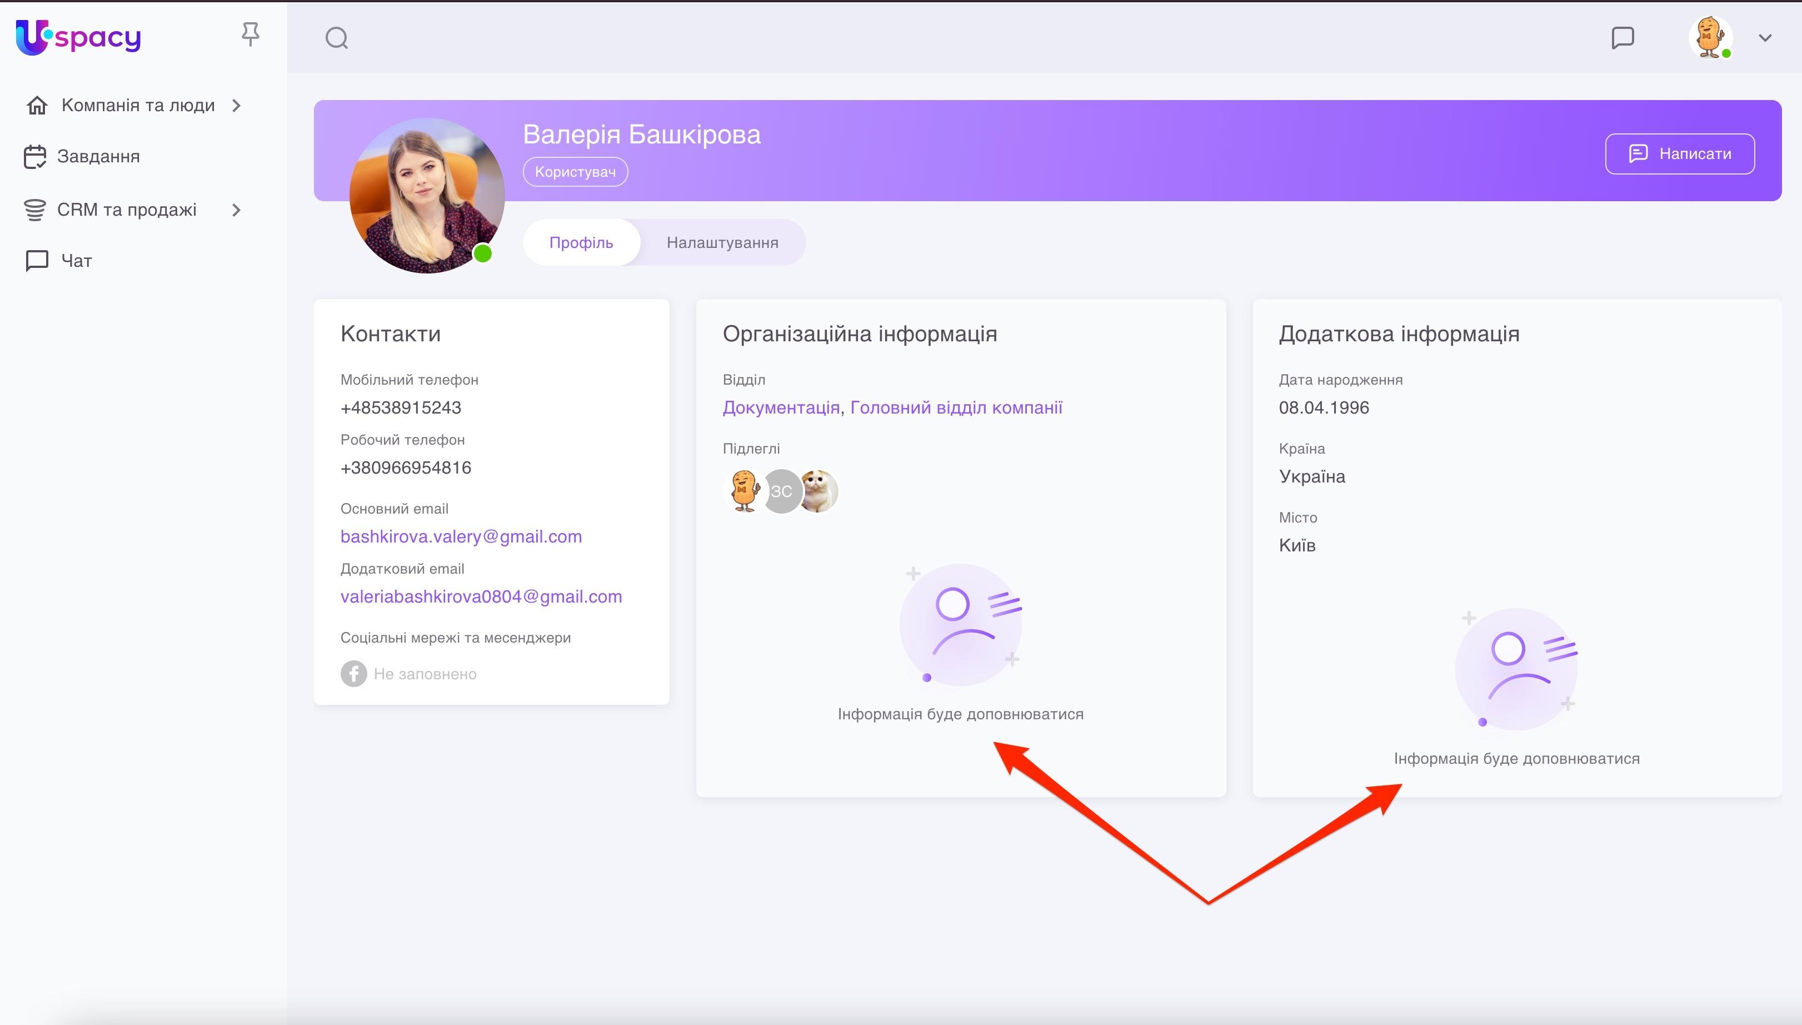
Task: Click the online status indicator on profile photo
Action: point(483,254)
